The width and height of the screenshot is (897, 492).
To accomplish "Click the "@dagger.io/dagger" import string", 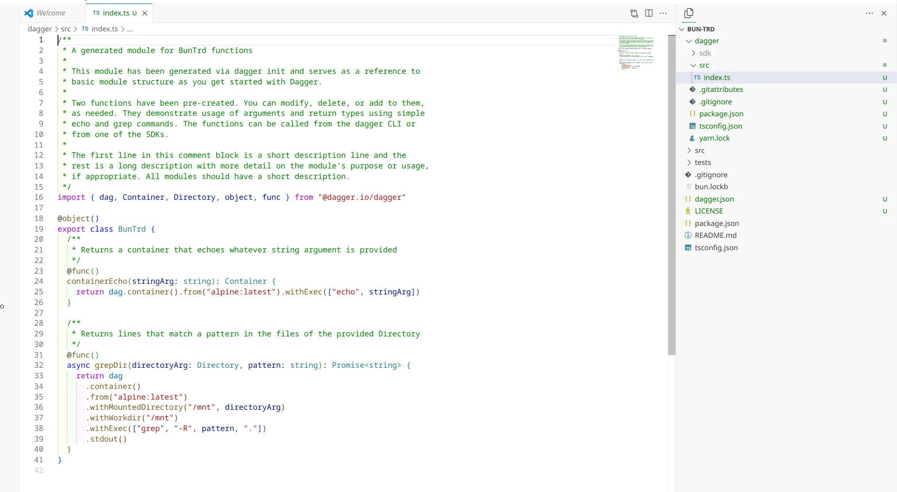I will [362, 197].
